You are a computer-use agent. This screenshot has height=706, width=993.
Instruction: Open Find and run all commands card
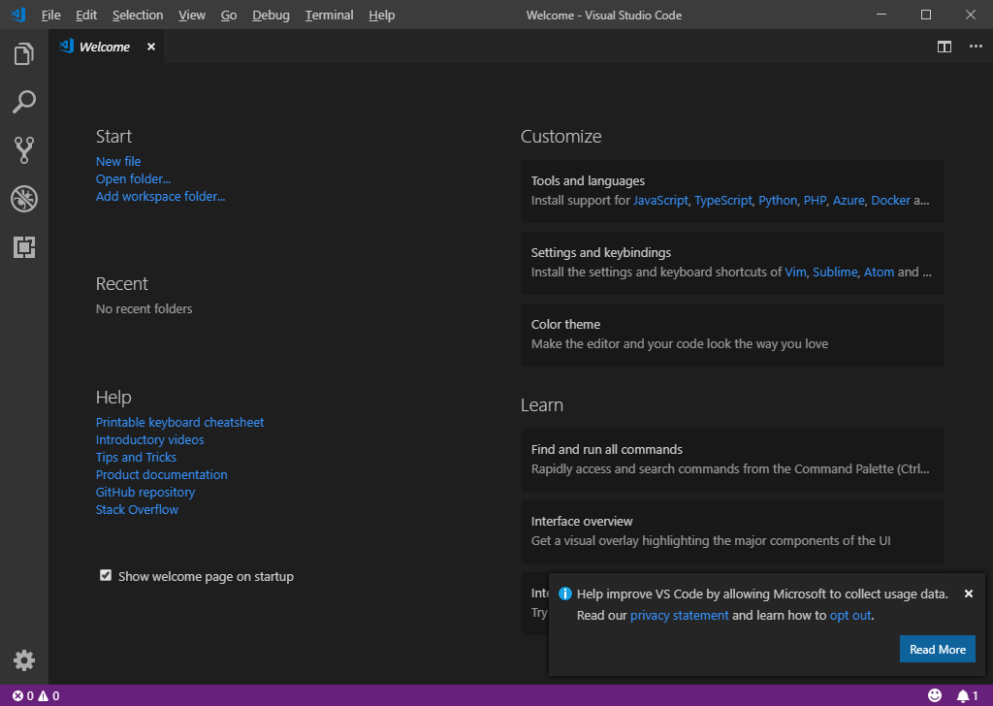[x=733, y=460]
